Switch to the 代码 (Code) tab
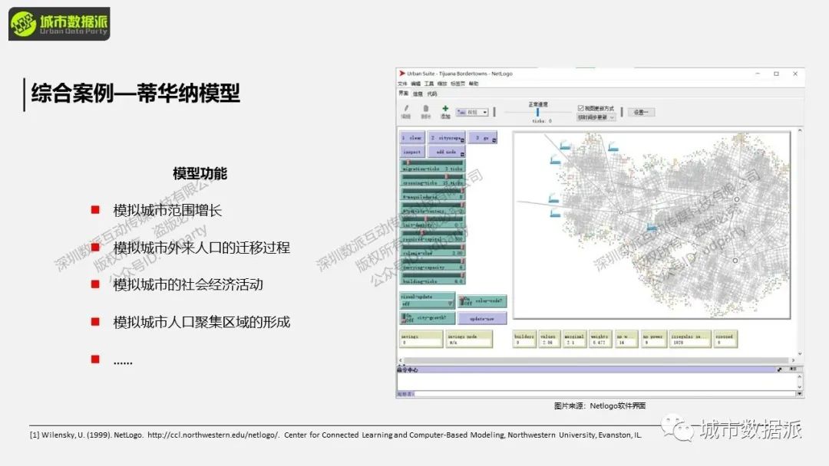Screen dimensions: 829x466 pos(432,94)
